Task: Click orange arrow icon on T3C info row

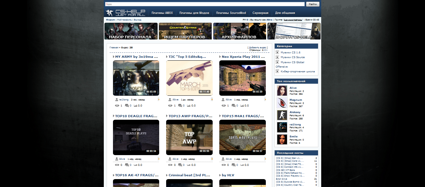Action: coord(212,100)
